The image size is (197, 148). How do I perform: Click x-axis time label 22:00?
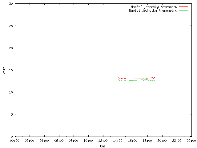[177, 141]
